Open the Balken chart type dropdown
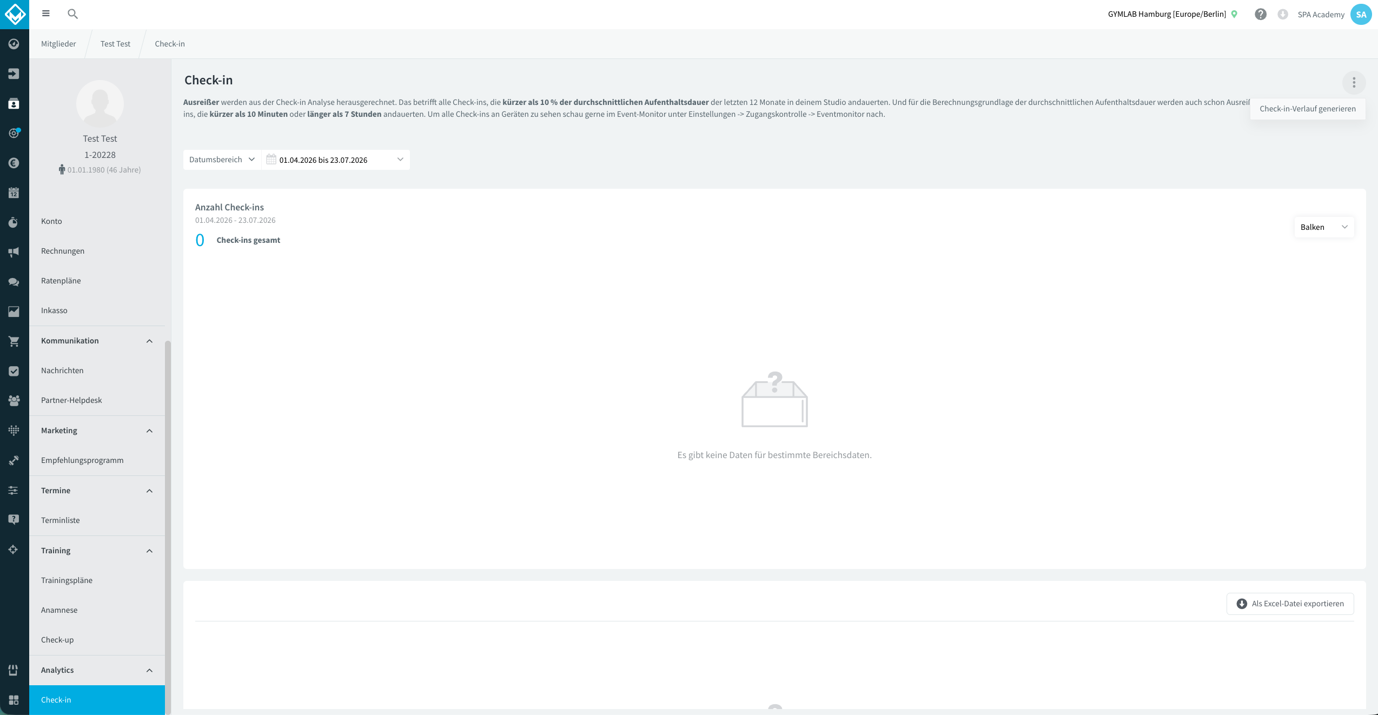The height and width of the screenshot is (715, 1378). pos(1324,227)
